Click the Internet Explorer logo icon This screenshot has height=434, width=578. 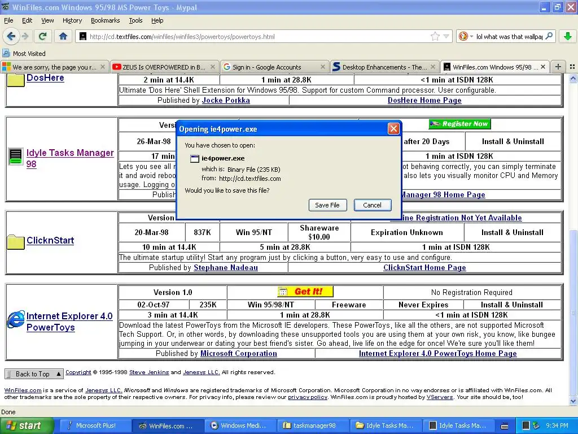16,320
